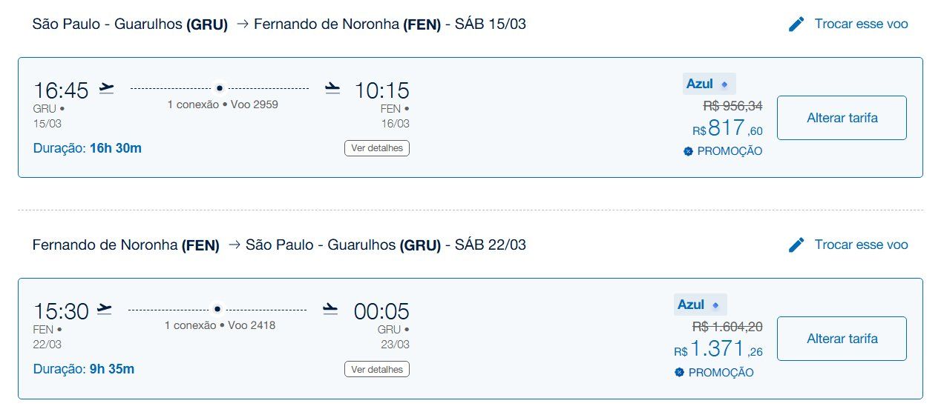Open Ver detalhes for flight 2418

coord(377,369)
